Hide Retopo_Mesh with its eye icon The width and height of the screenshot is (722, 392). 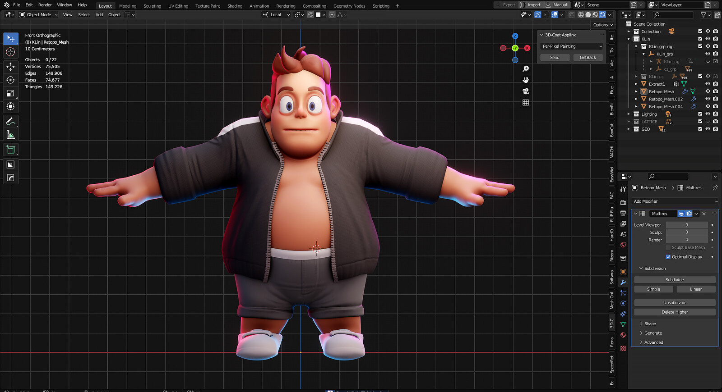(x=708, y=91)
